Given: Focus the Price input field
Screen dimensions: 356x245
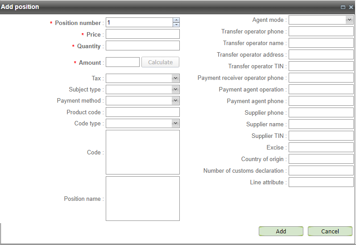Looking at the screenshot, I should (x=142, y=34).
